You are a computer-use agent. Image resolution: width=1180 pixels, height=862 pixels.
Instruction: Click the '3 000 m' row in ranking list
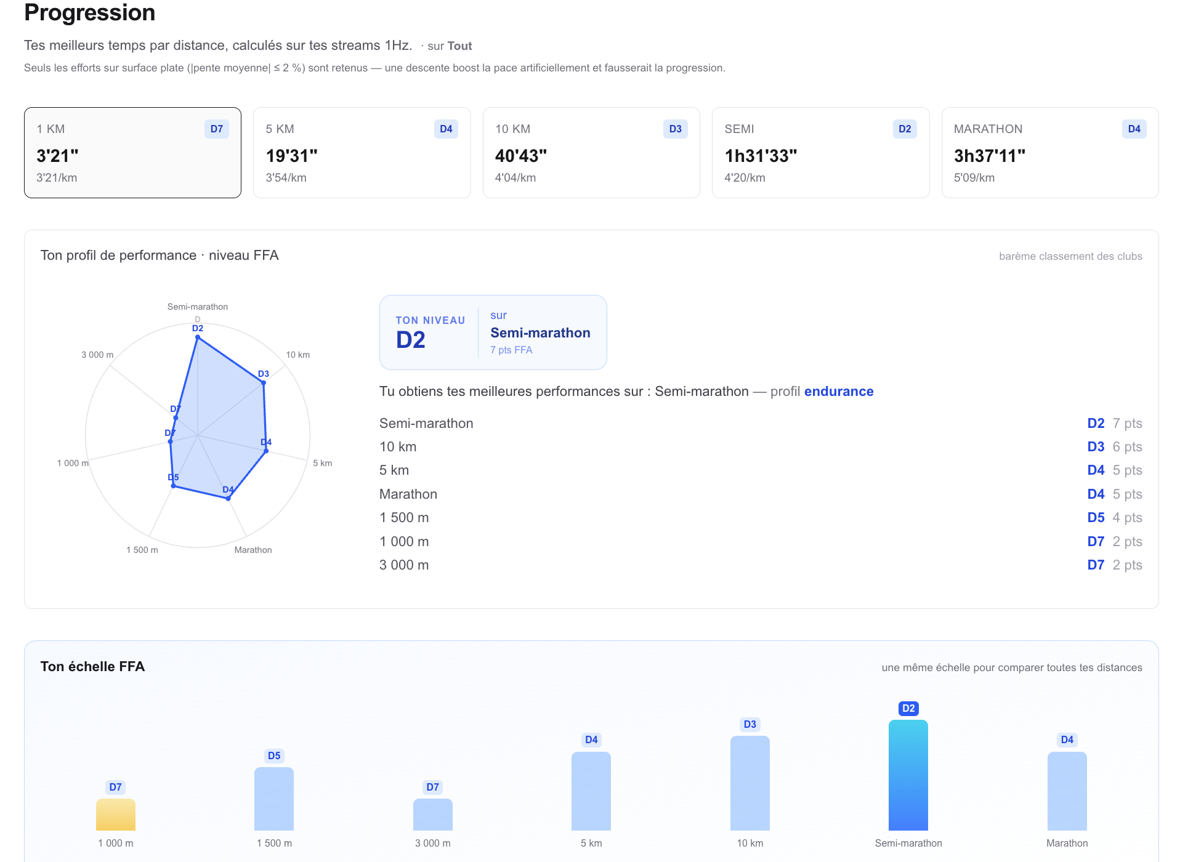(761, 565)
